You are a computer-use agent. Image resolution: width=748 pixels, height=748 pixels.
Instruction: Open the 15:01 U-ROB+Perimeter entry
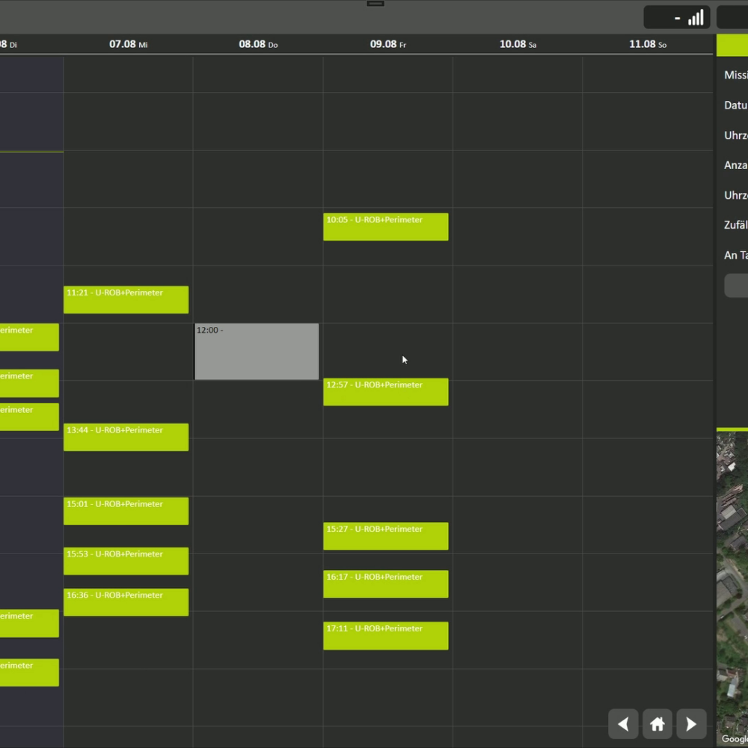126,511
